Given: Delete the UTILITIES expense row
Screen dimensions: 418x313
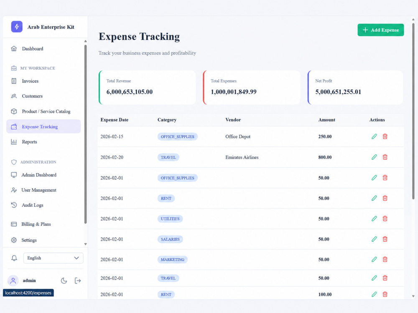Looking at the screenshot, I should (x=385, y=219).
